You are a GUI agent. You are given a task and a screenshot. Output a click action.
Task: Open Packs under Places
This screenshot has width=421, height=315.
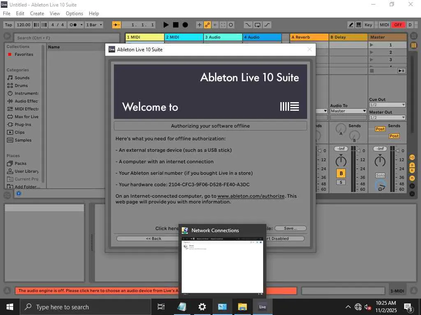21,163
